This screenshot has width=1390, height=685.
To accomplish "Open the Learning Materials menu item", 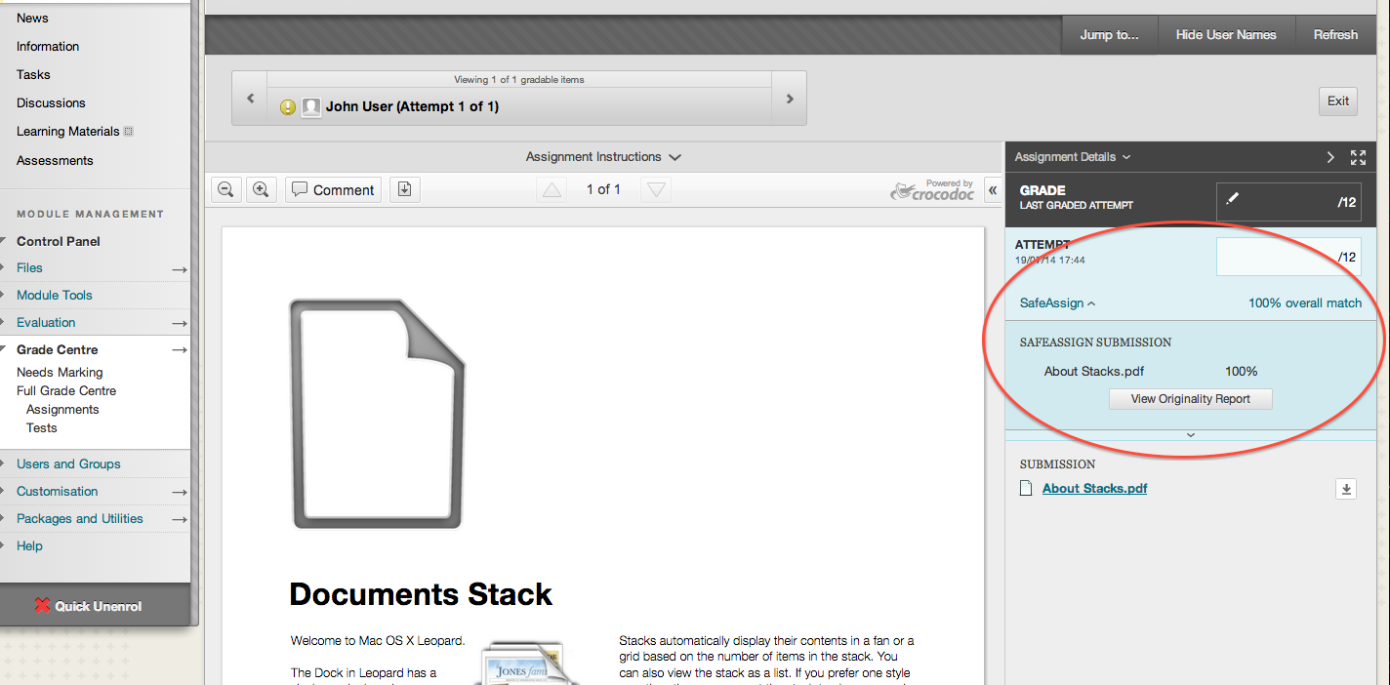I will point(67,131).
